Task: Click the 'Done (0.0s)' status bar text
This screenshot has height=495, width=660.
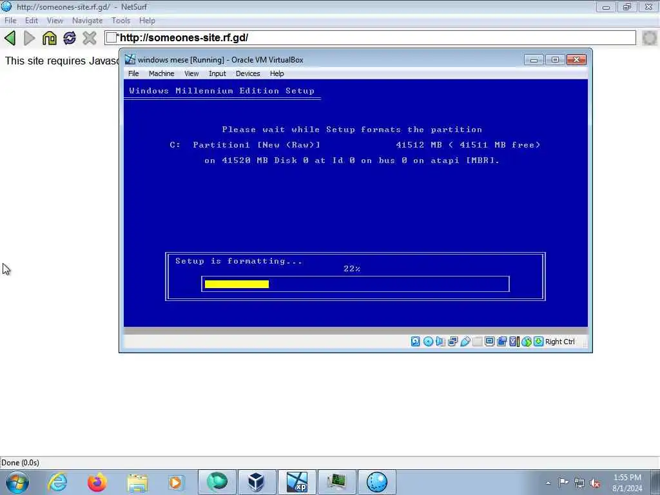Action: pyautogui.click(x=20, y=463)
